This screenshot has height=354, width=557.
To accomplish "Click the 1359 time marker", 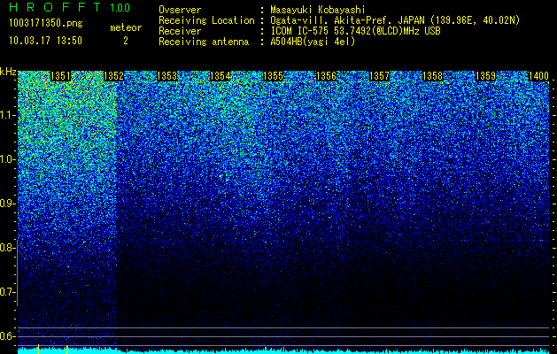I will tap(485, 76).
